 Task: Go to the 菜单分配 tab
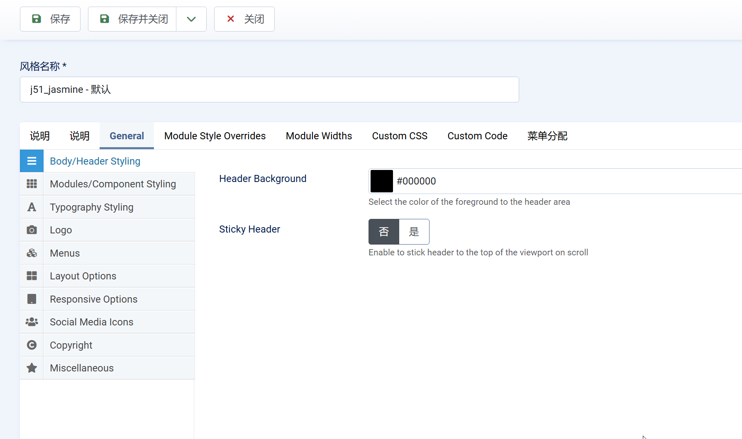[x=547, y=136]
